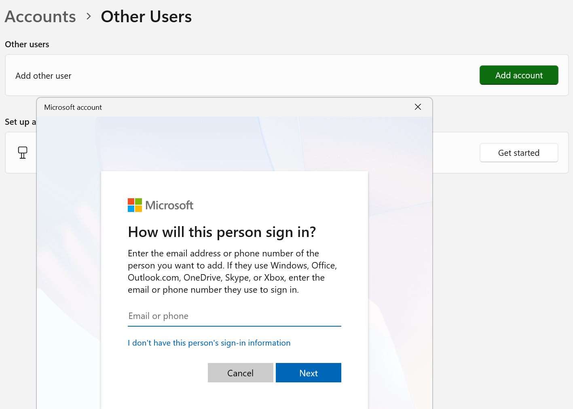Click the Microsoft wordmark text
The height and width of the screenshot is (409, 573).
click(x=169, y=205)
